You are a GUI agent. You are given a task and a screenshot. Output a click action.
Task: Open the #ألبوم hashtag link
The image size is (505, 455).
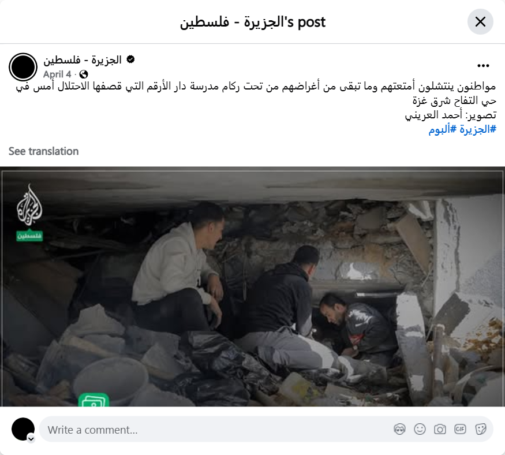pos(442,129)
